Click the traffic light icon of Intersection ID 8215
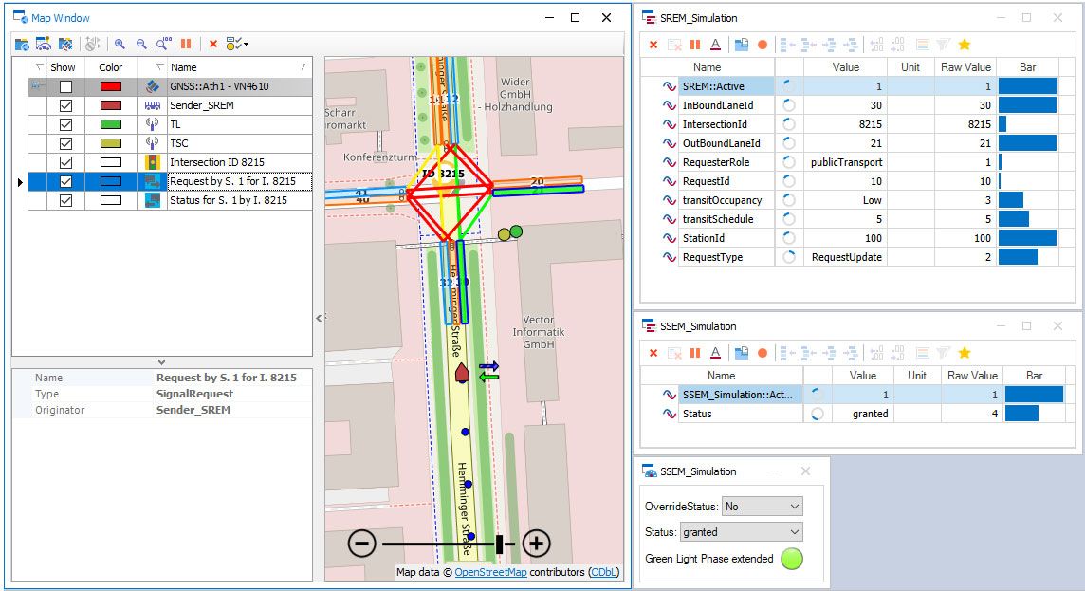The height and width of the screenshot is (591, 1085). pyautogui.click(x=153, y=162)
